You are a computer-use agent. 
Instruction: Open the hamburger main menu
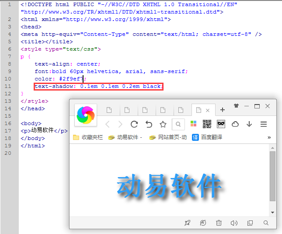(264, 124)
